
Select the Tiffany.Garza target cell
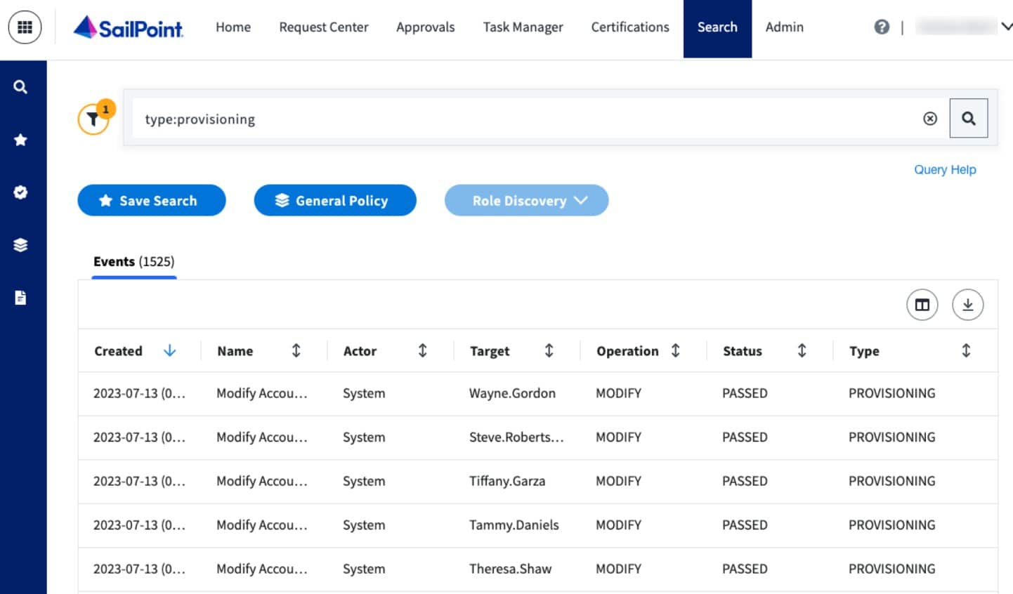click(507, 481)
